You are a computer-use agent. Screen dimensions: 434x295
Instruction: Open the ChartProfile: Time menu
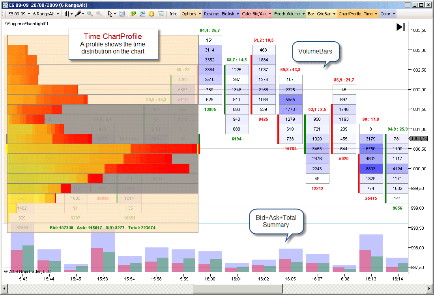click(x=357, y=14)
